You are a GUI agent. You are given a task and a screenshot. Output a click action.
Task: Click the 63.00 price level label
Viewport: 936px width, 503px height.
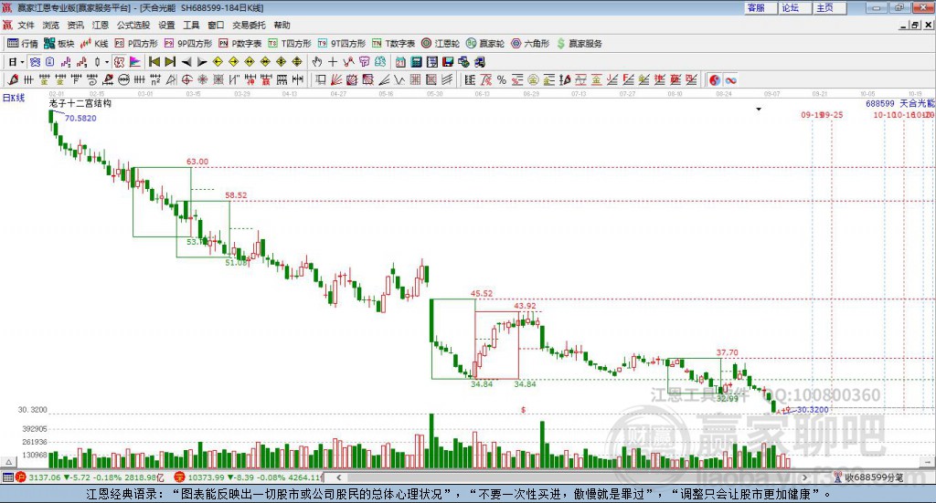click(197, 162)
